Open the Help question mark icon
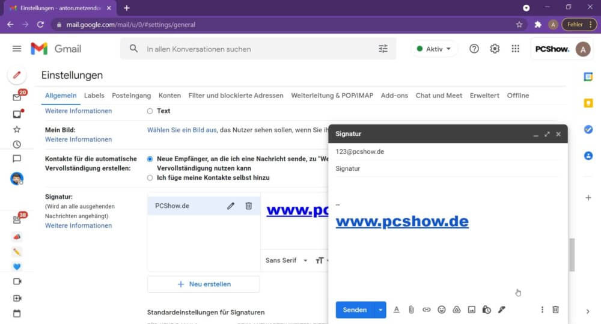This screenshot has width=601, height=324. point(474,49)
